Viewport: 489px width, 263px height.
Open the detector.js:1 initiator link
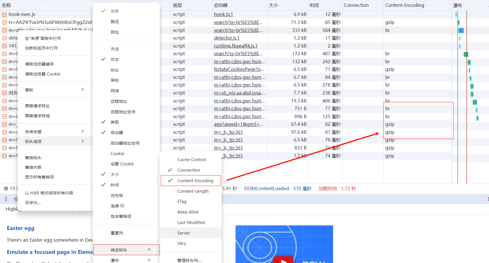227,38
